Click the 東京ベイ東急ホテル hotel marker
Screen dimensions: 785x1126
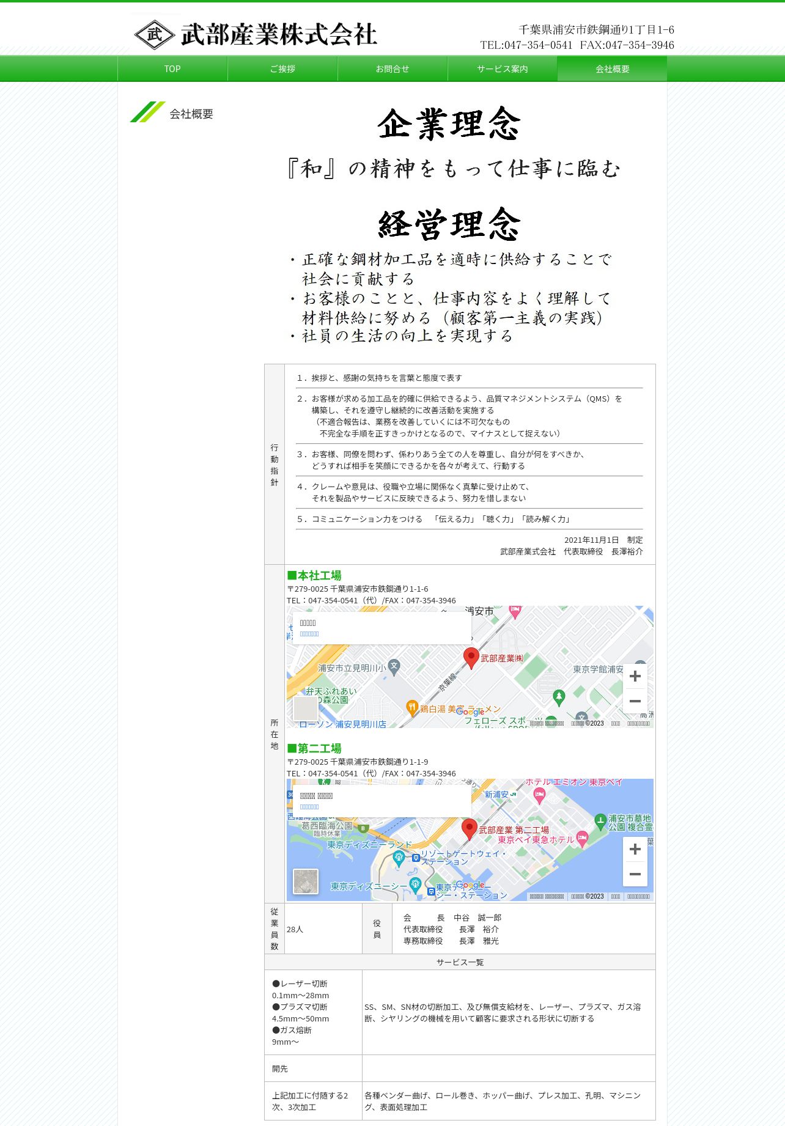(x=582, y=839)
